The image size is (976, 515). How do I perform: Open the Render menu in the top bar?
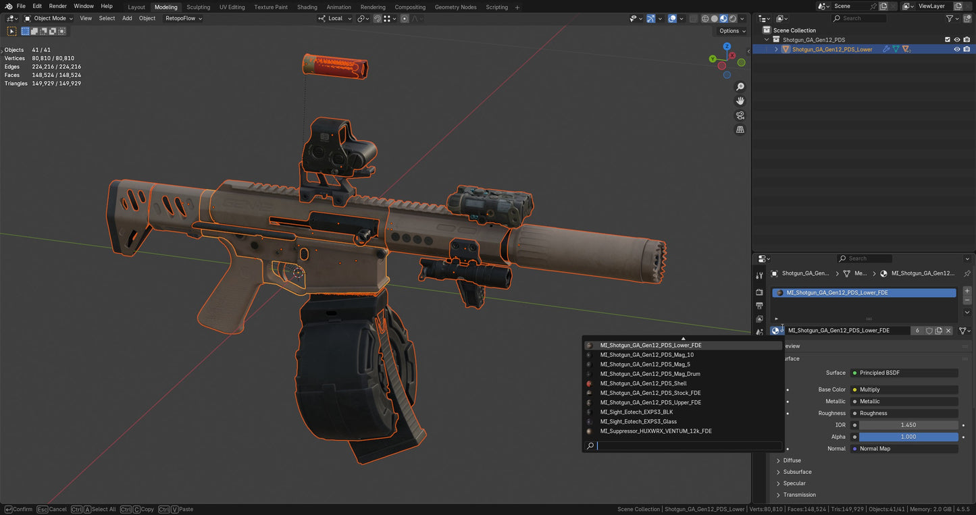(x=57, y=6)
